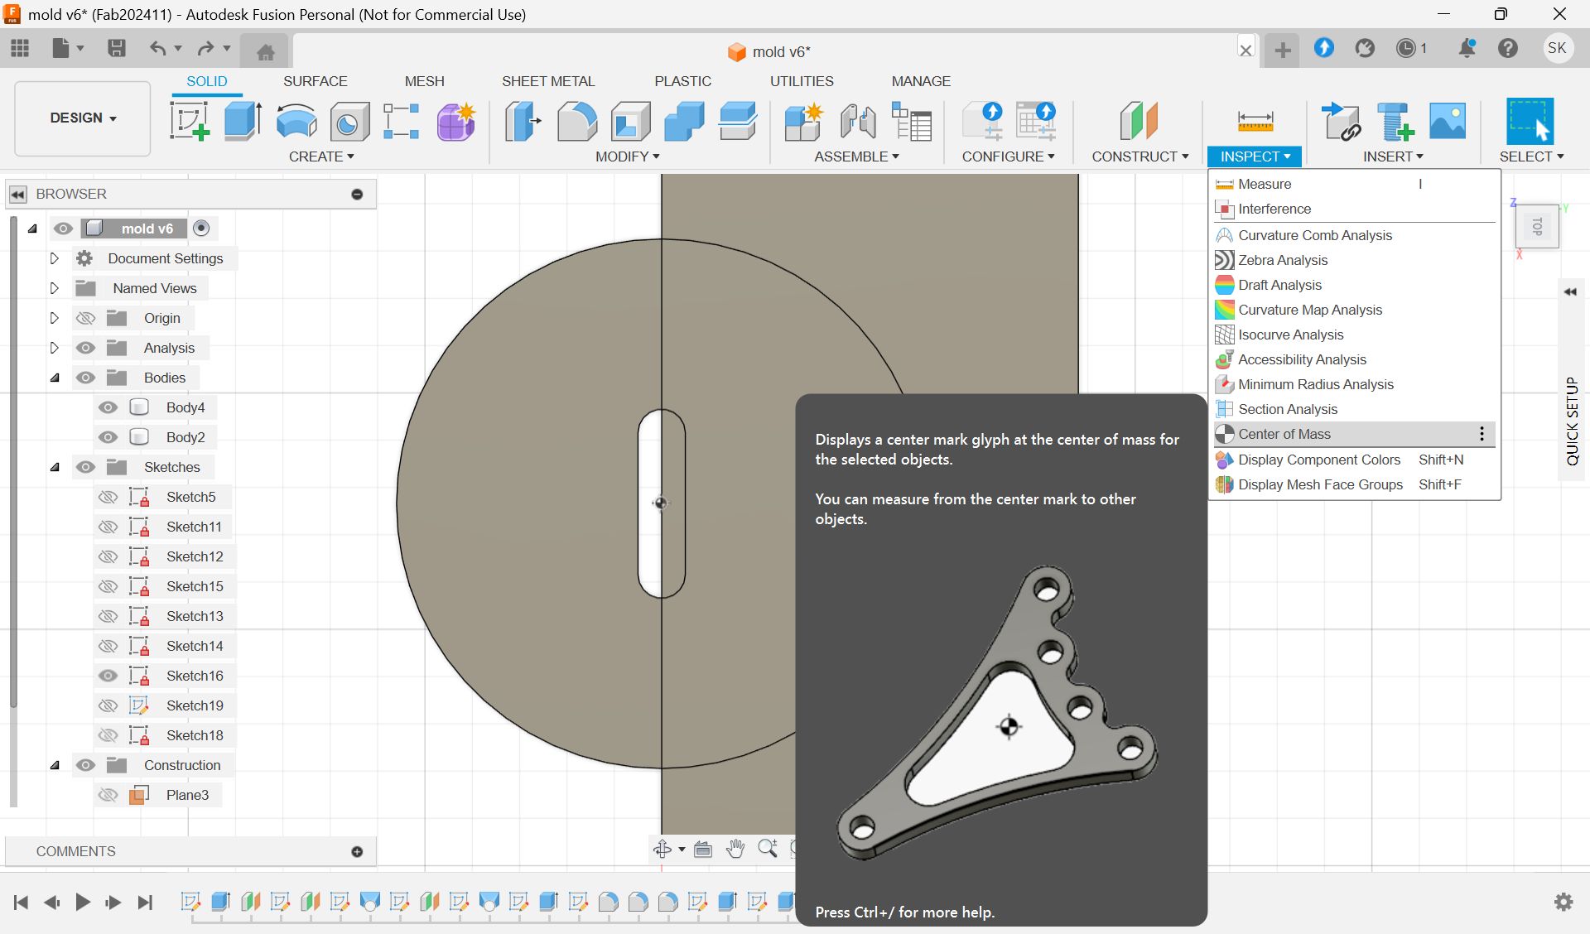Click the Offset Plane construct icon
1590x934 pixels.
click(1139, 121)
